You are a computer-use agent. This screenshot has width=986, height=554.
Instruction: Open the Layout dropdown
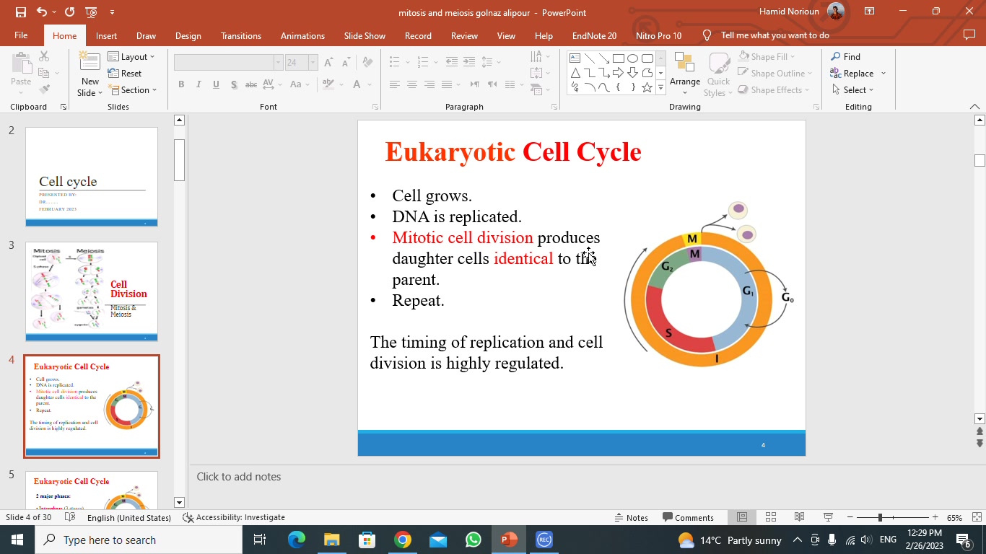[x=131, y=56]
